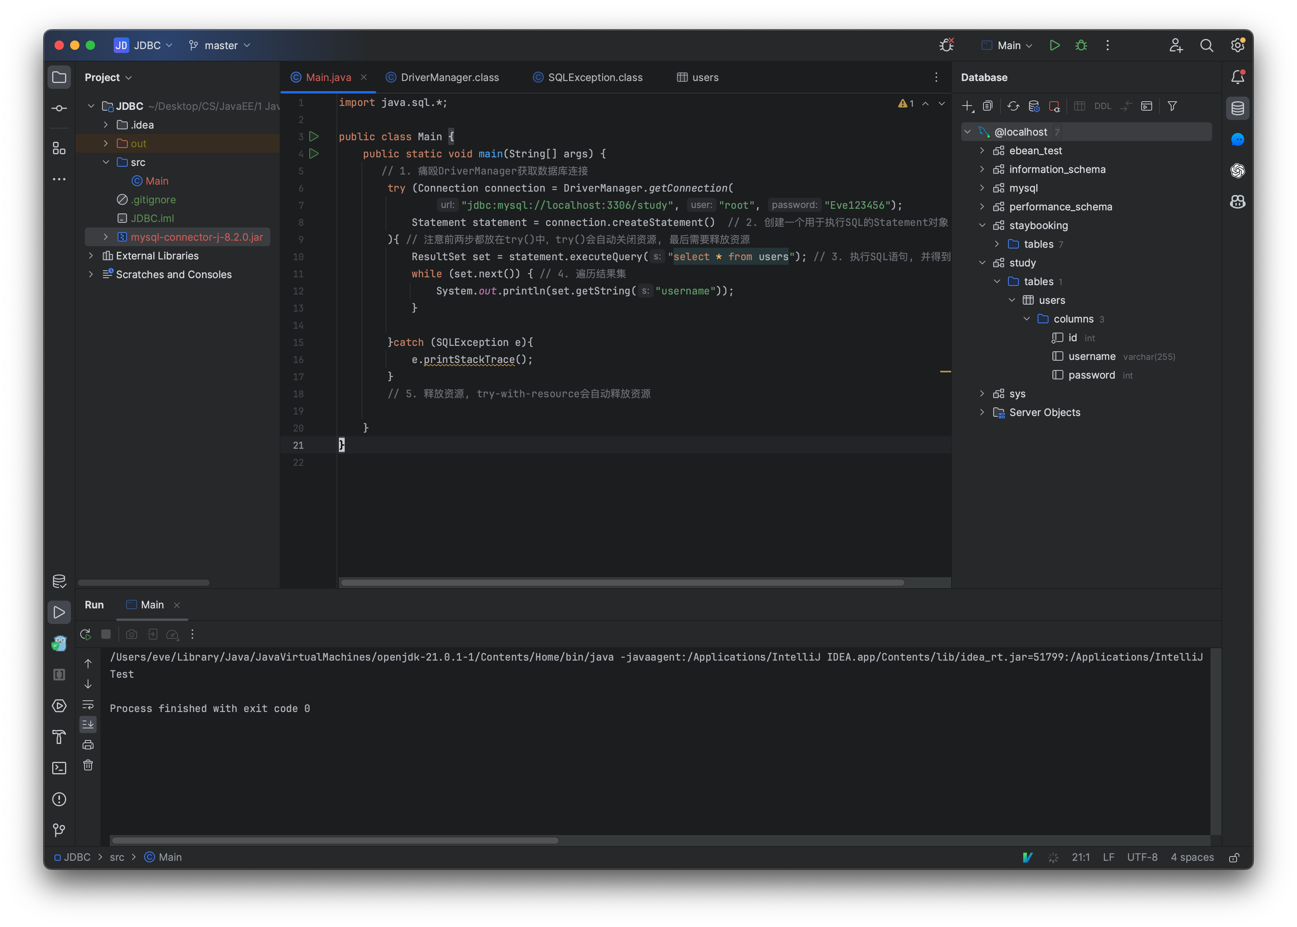Toggle read-only lock in status bar
The image size is (1297, 927).
[1234, 857]
